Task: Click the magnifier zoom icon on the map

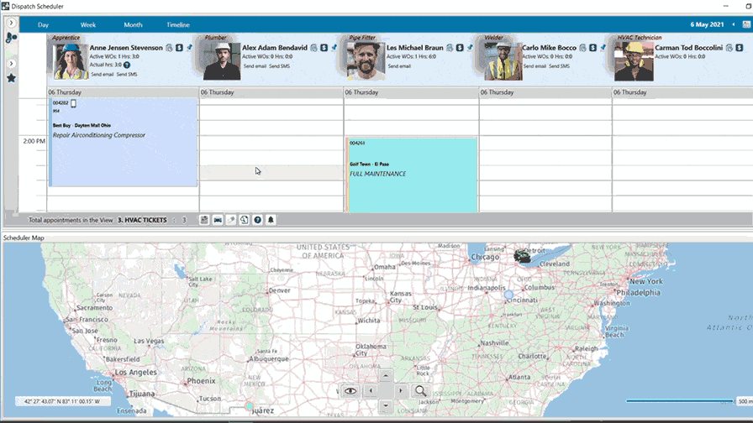Action: tap(420, 391)
